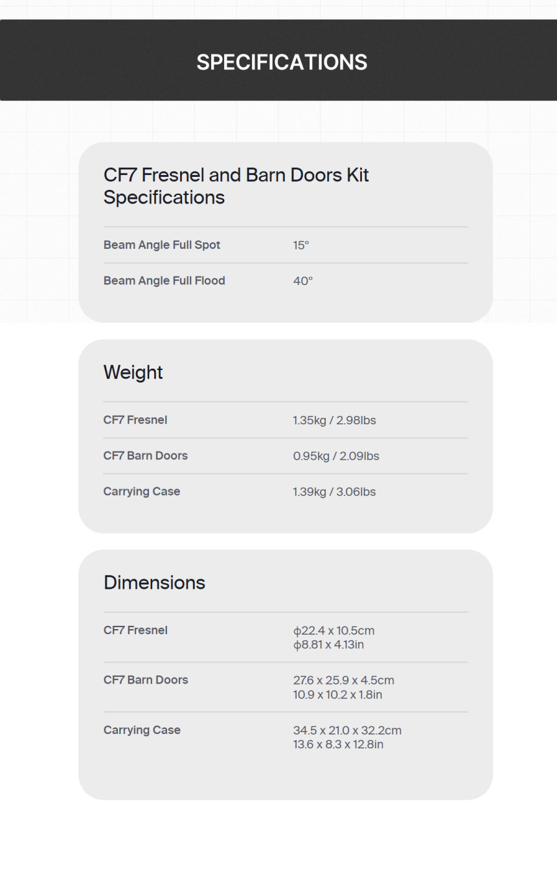The image size is (557, 883).
Task: Click the Weight section heading
Action: [x=133, y=373]
